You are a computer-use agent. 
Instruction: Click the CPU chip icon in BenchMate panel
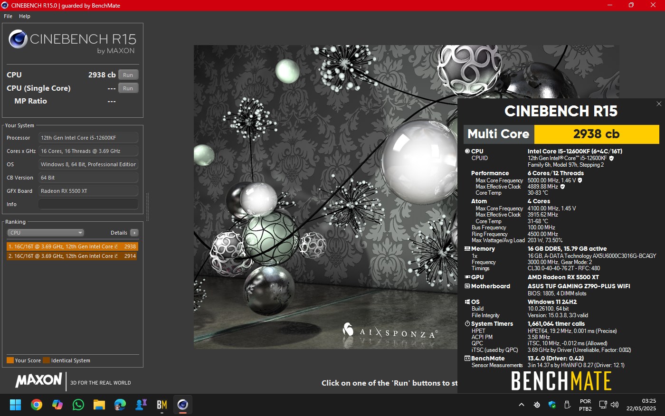pos(467,151)
